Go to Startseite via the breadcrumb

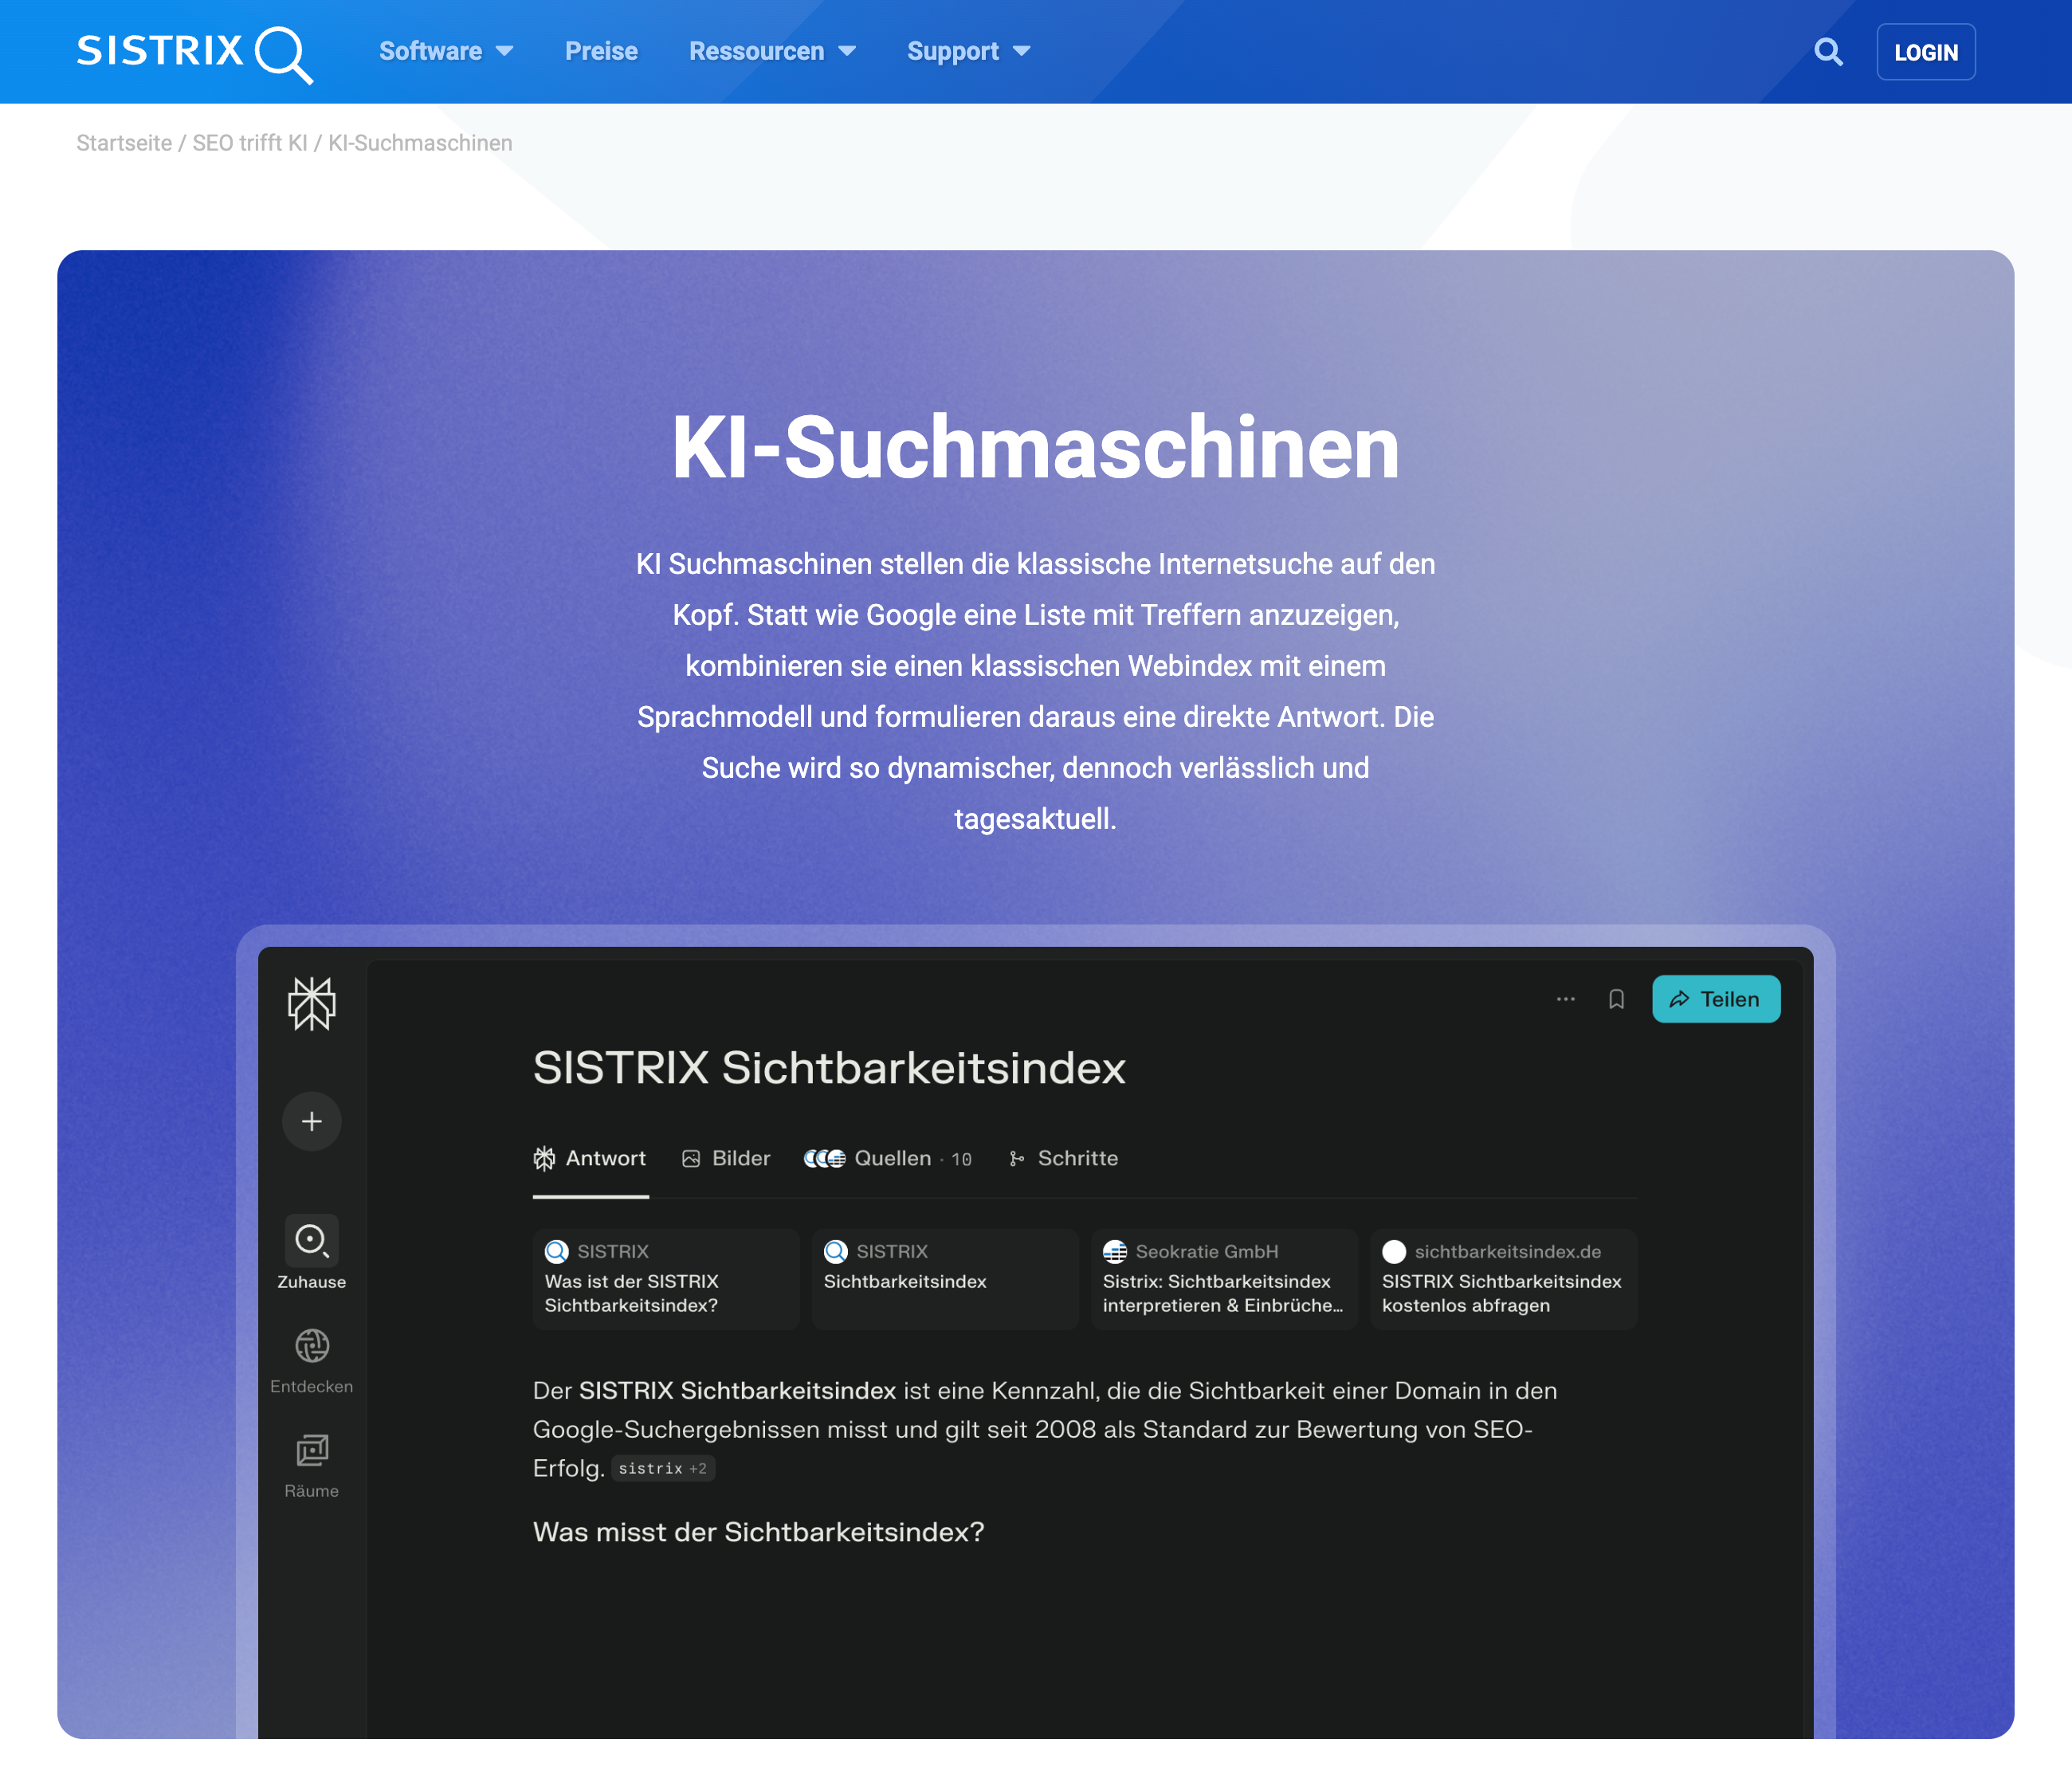tap(124, 143)
